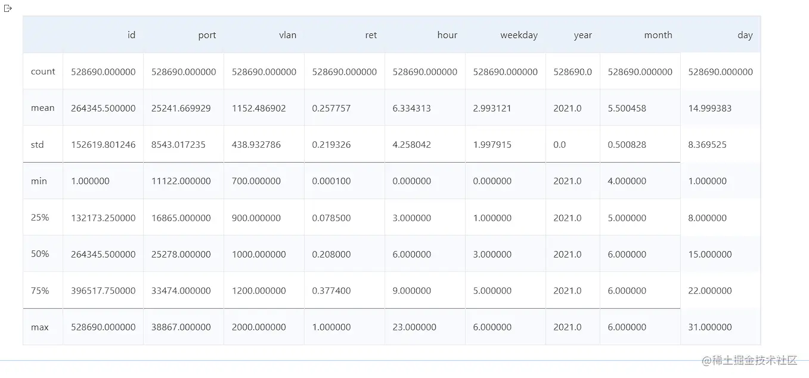Select count year value 528690.0
Image resolution: width=809 pixels, height=378 pixels.
click(573, 72)
